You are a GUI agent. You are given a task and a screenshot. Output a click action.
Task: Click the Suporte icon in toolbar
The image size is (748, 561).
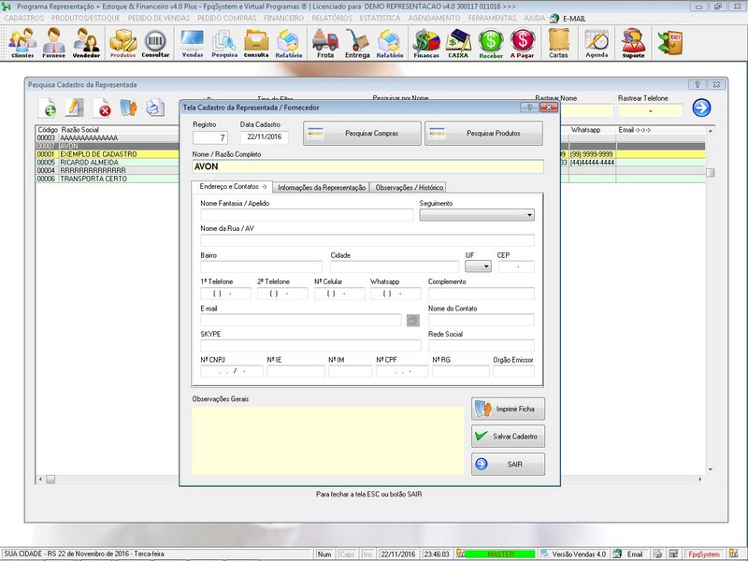633,43
